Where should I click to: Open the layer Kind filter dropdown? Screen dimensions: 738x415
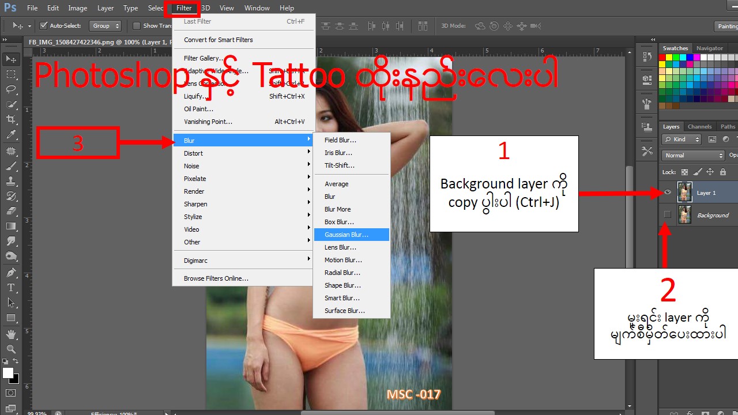tap(681, 139)
